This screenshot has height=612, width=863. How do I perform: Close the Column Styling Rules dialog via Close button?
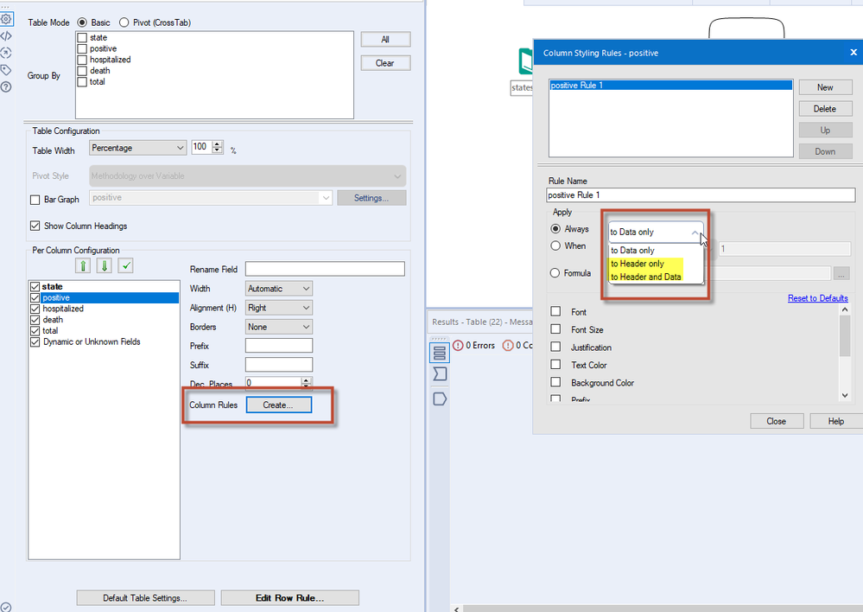click(777, 421)
